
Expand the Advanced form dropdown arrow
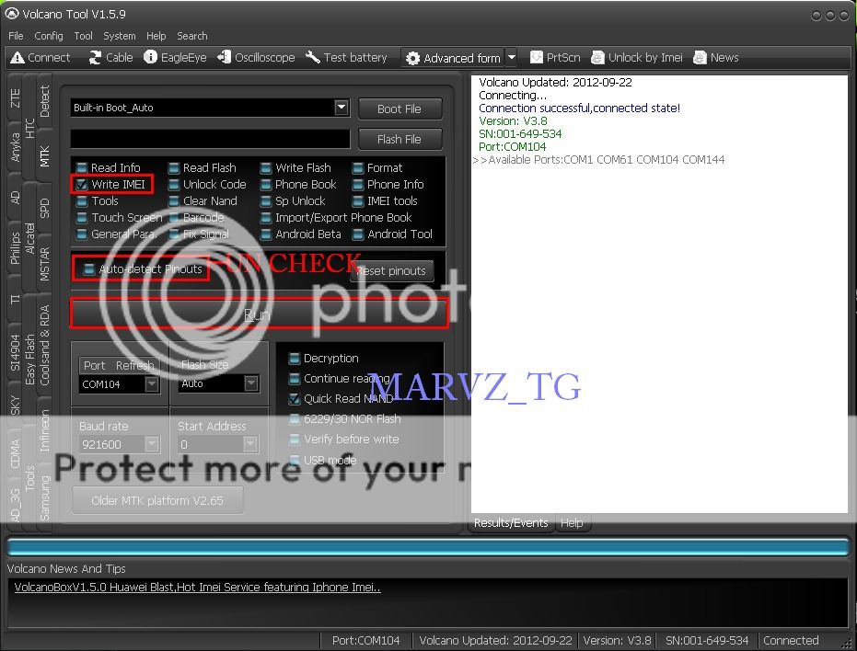click(x=512, y=57)
